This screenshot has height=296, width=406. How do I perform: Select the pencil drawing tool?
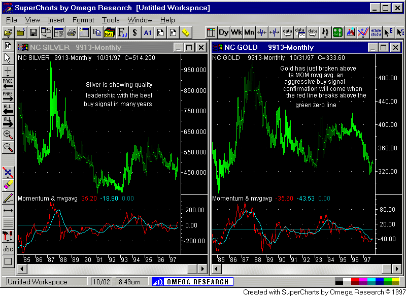[8, 198]
